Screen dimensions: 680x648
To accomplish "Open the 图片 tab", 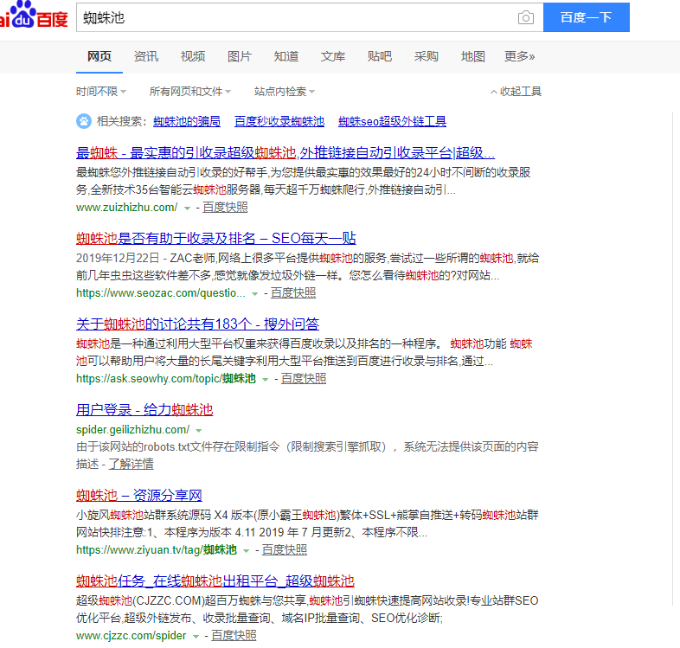I will [x=240, y=56].
